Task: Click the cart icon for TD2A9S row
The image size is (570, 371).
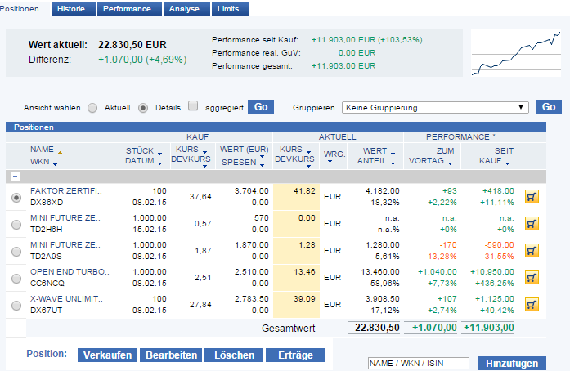Action: click(532, 250)
